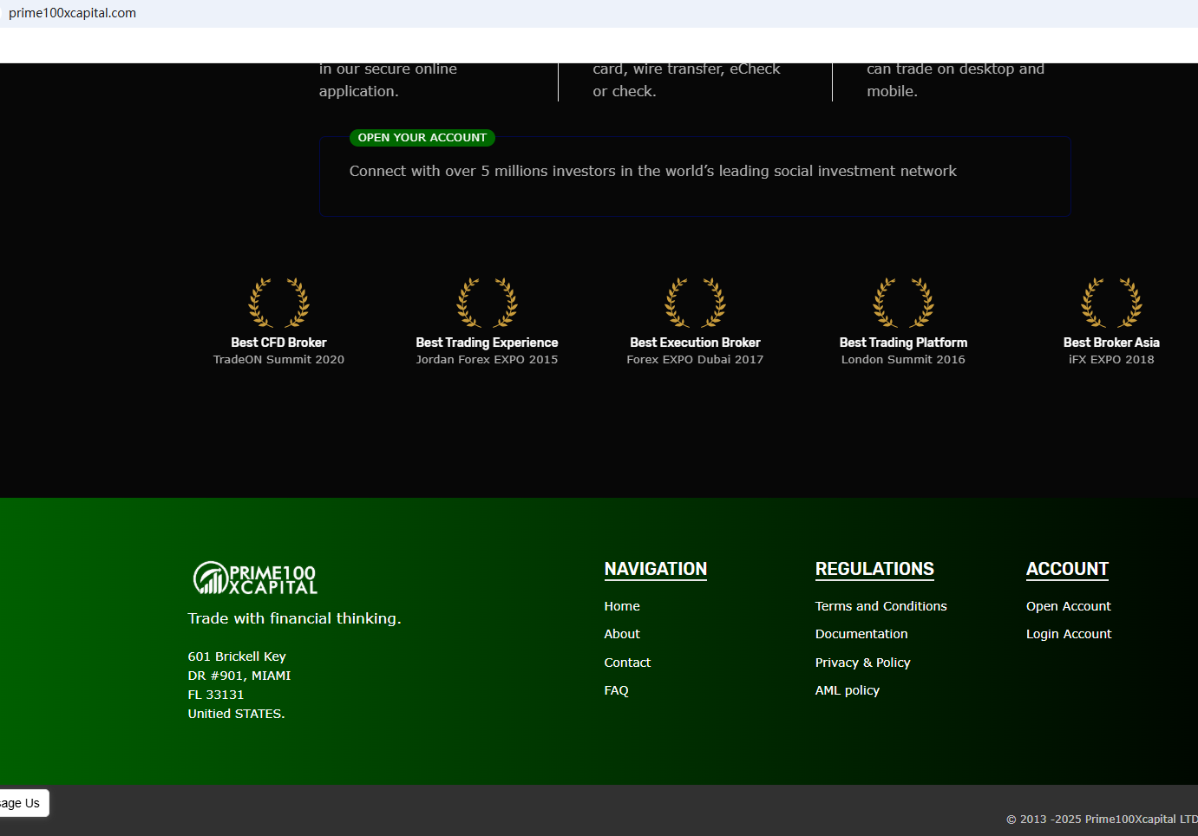Screen dimensions: 1198x836
Task: Open the Privacy & Policy link
Action: pos(862,663)
